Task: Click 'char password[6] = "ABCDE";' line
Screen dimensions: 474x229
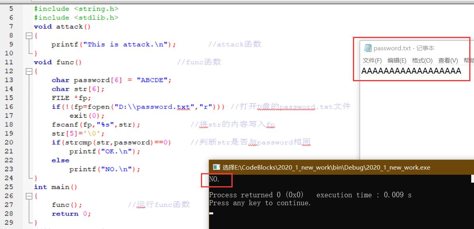Action: [x=112, y=80]
